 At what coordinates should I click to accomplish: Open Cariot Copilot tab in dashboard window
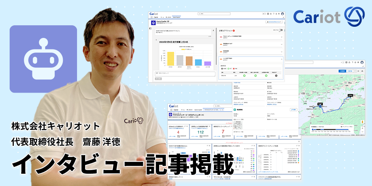pos(199,110)
